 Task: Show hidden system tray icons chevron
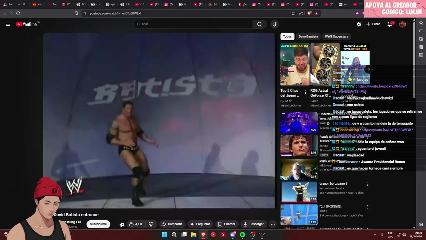tap(374, 235)
